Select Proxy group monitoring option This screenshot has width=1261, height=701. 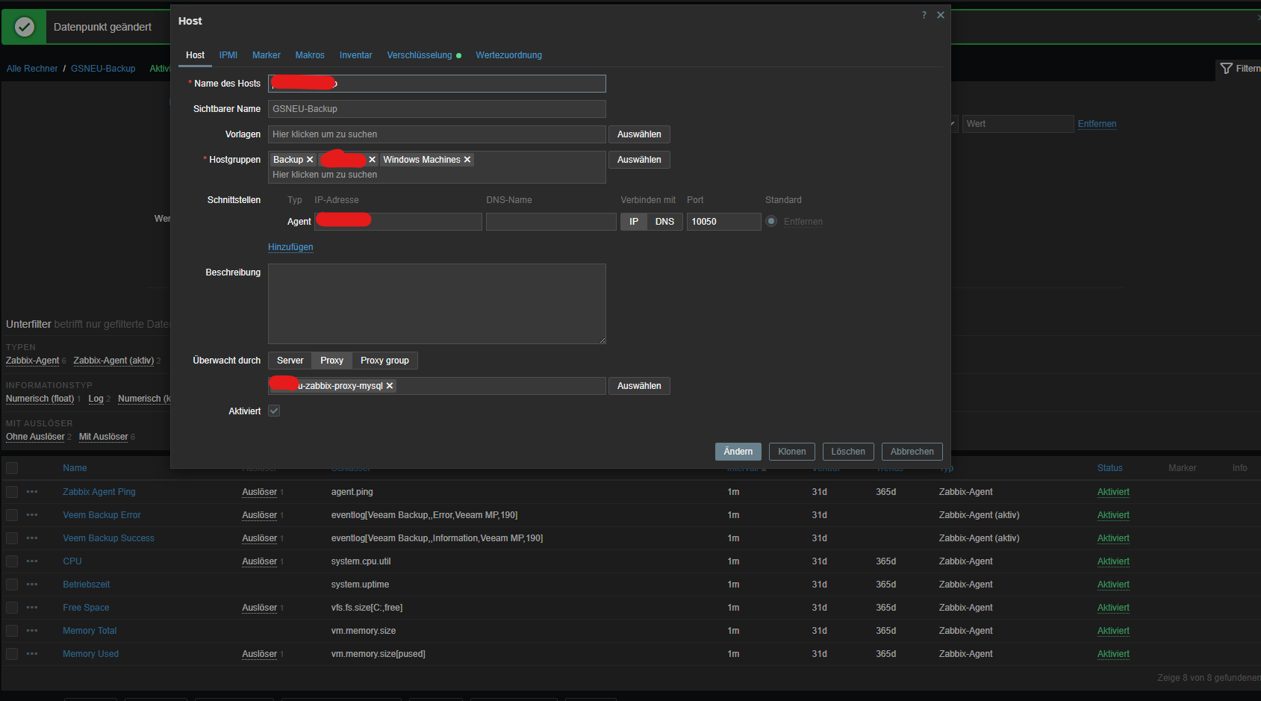coord(384,361)
